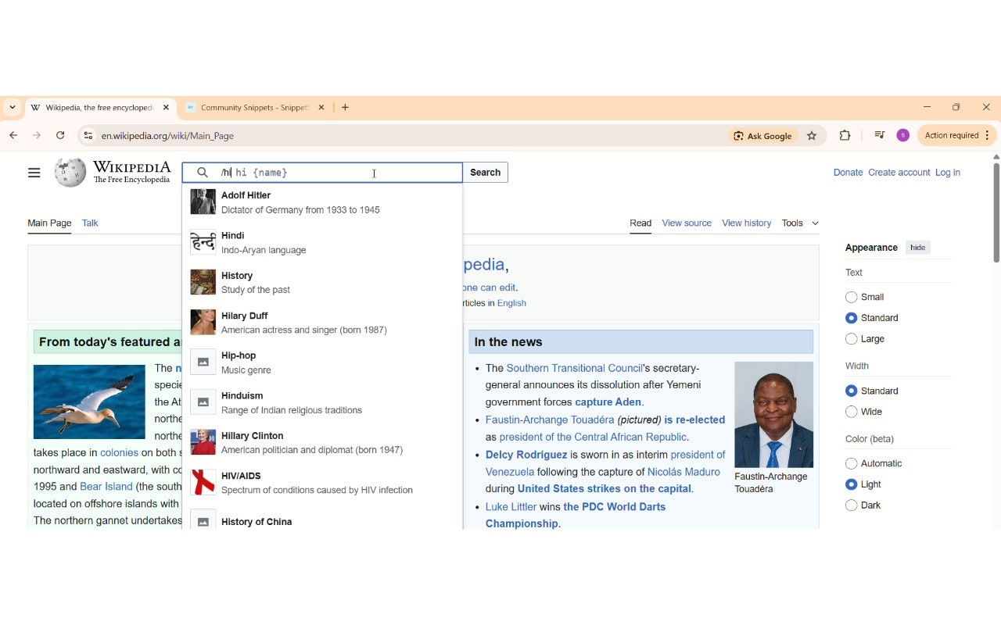Close the Community Snippets tab
1001x625 pixels.
click(x=322, y=108)
